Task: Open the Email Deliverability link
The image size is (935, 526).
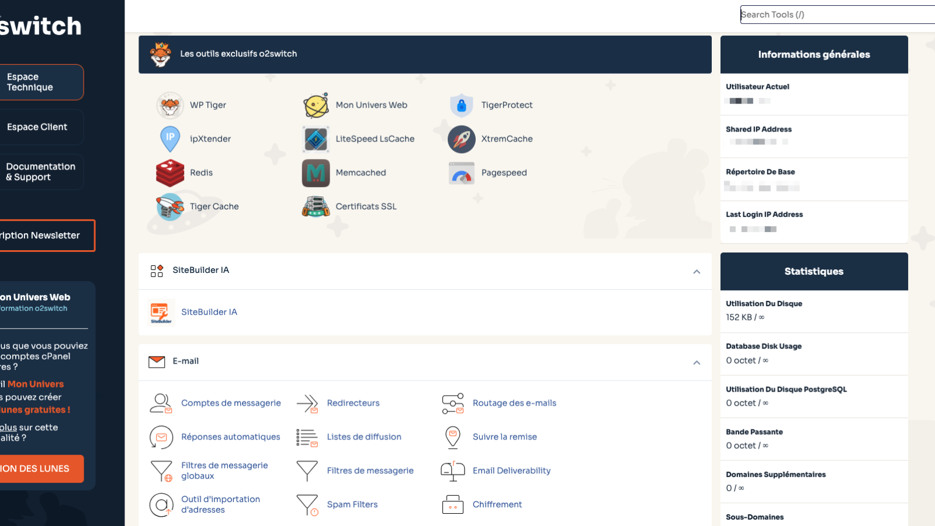Action: 511,471
